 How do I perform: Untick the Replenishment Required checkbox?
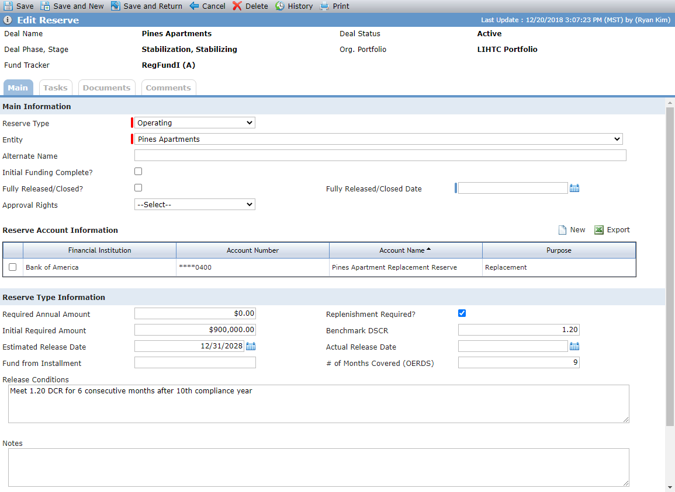(x=462, y=313)
